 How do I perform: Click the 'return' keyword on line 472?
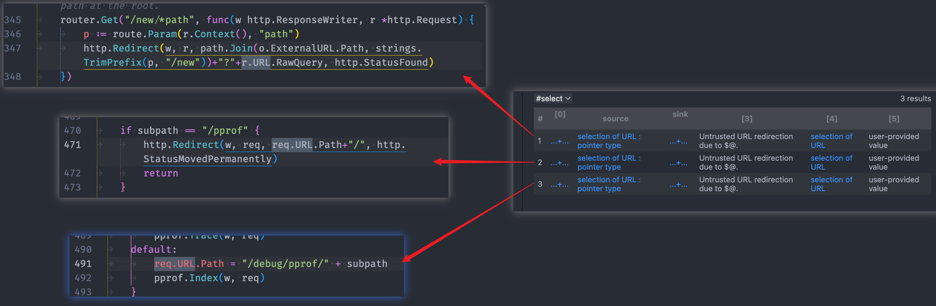coord(161,173)
